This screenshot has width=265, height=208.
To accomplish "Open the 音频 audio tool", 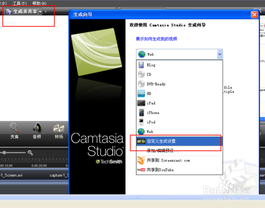I will pyautogui.click(x=37, y=131).
